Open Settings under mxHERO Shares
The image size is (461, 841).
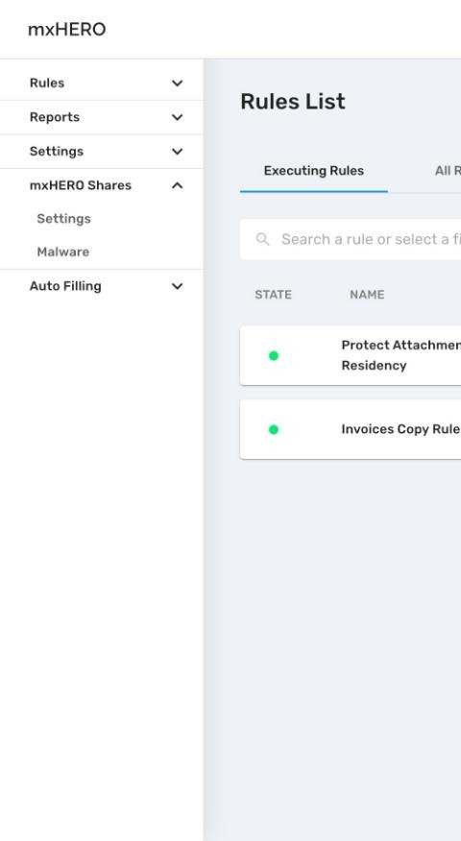[x=63, y=219]
